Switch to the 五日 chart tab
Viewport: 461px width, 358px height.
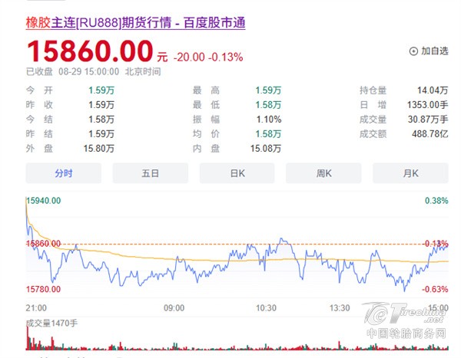[x=151, y=173]
